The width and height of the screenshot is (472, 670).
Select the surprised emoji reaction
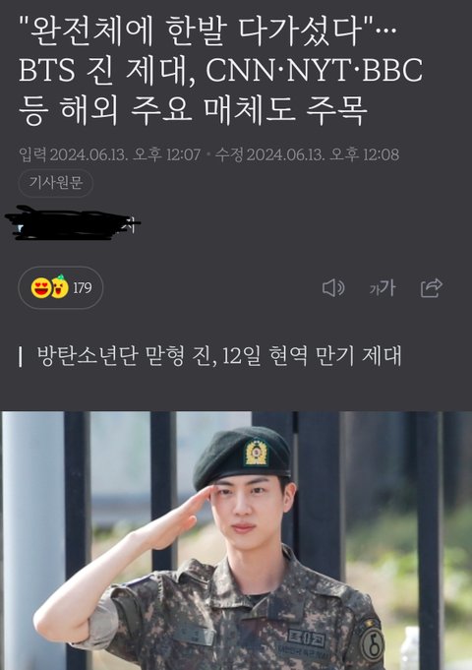point(60,286)
